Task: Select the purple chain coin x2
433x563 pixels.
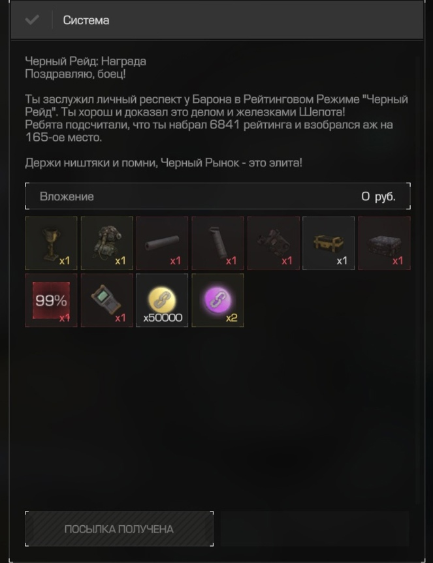Action: (x=217, y=300)
